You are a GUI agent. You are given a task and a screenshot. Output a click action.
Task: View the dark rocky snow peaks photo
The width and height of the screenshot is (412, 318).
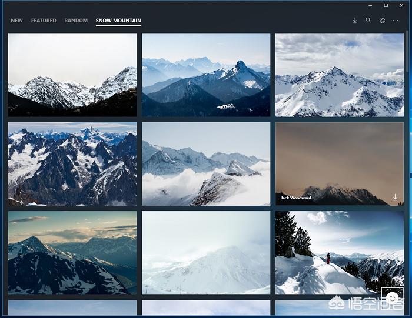tap(72, 163)
